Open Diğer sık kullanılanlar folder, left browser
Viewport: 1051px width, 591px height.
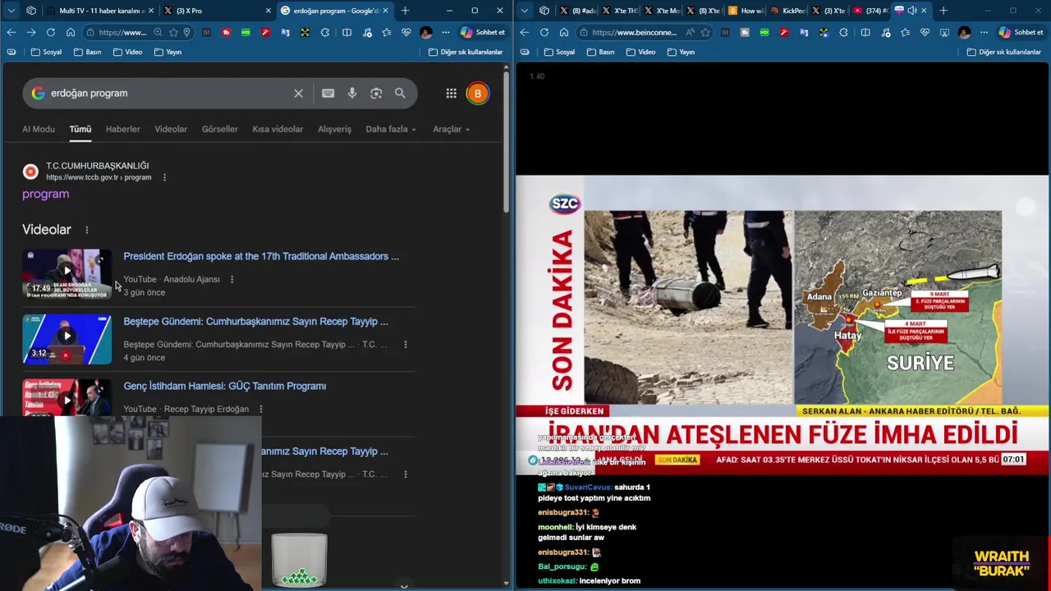coord(466,52)
